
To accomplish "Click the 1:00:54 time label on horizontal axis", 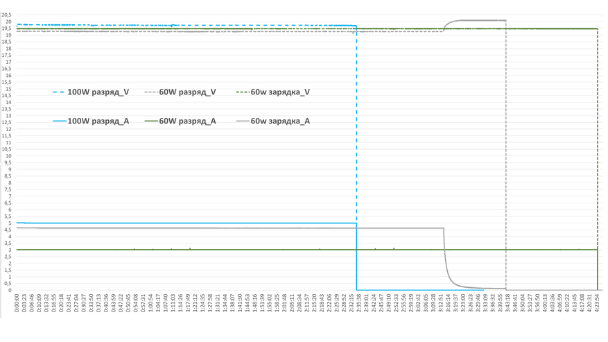I will (151, 302).
